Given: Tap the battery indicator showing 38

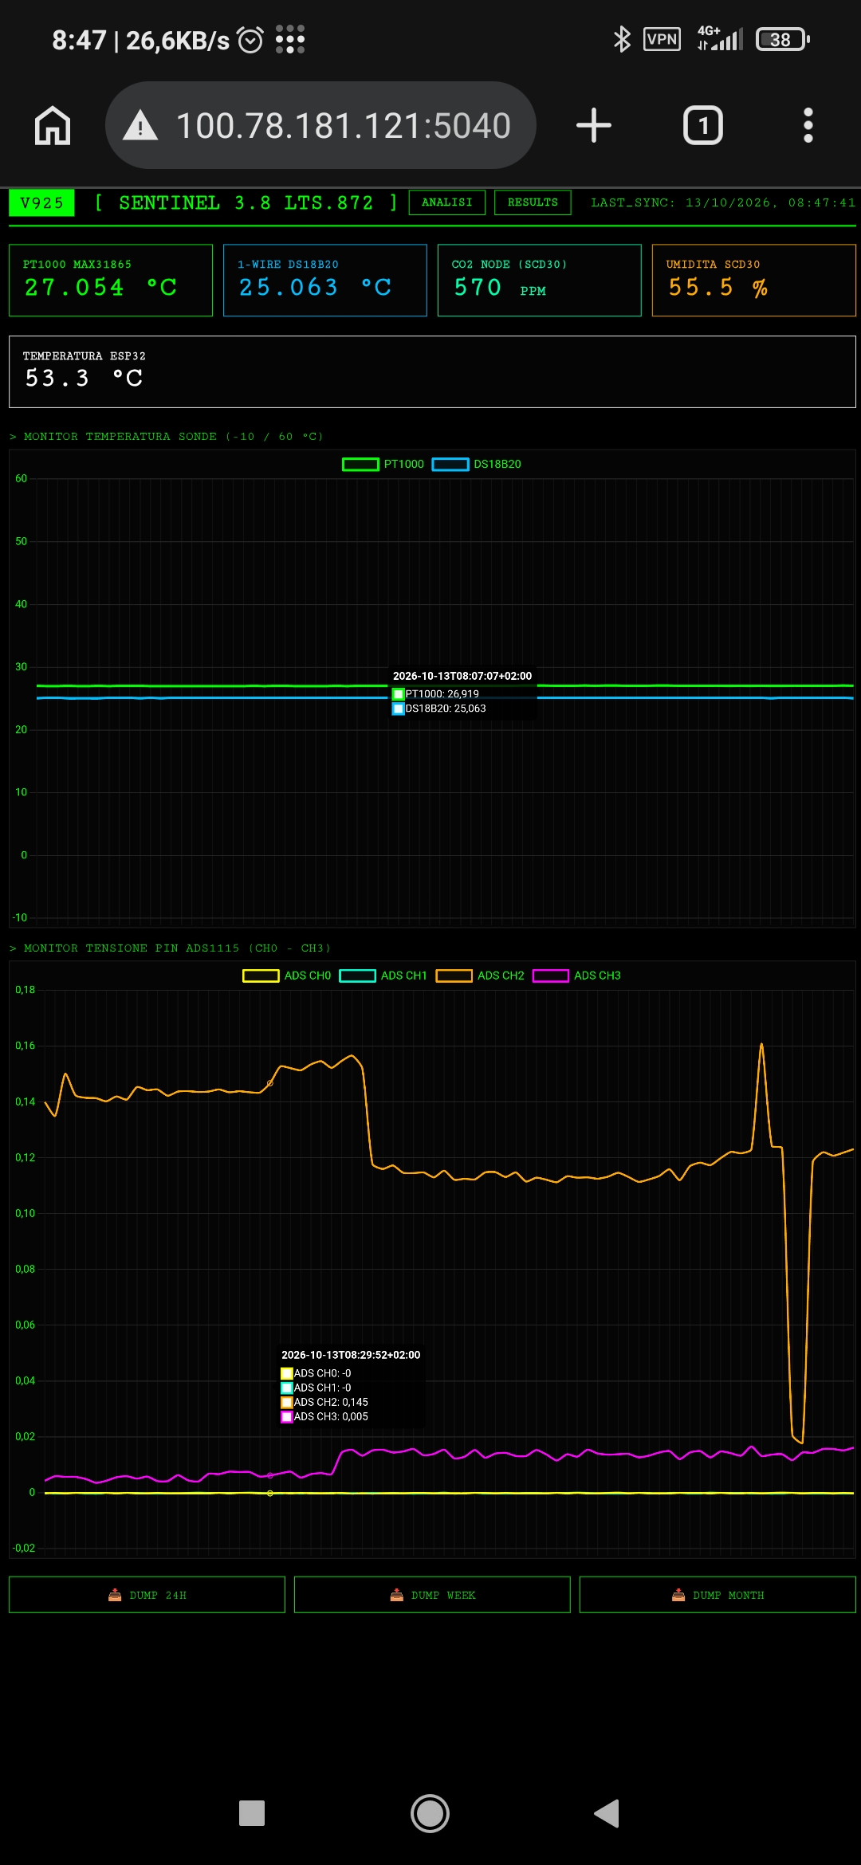Looking at the screenshot, I should pyautogui.click(x=782, y=39).
